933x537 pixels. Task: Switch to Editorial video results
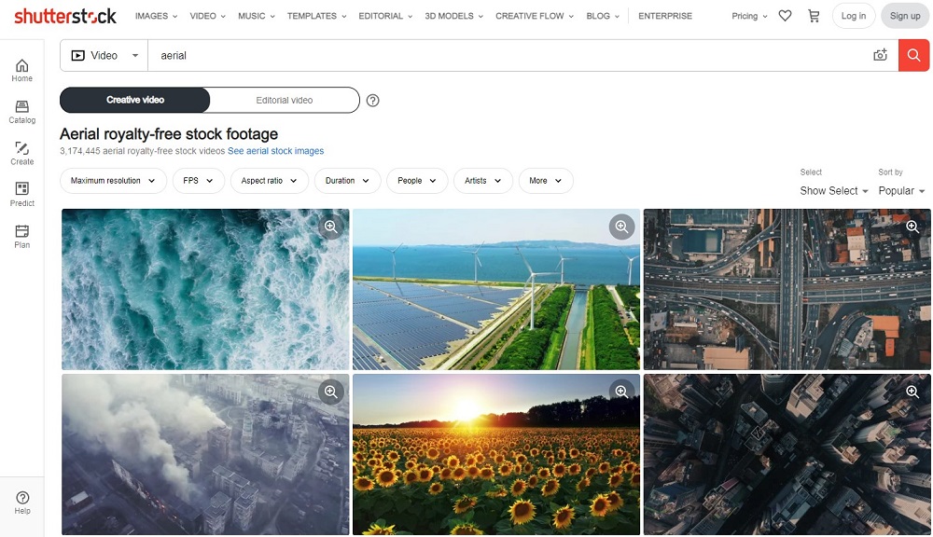(x=285, y=99)
